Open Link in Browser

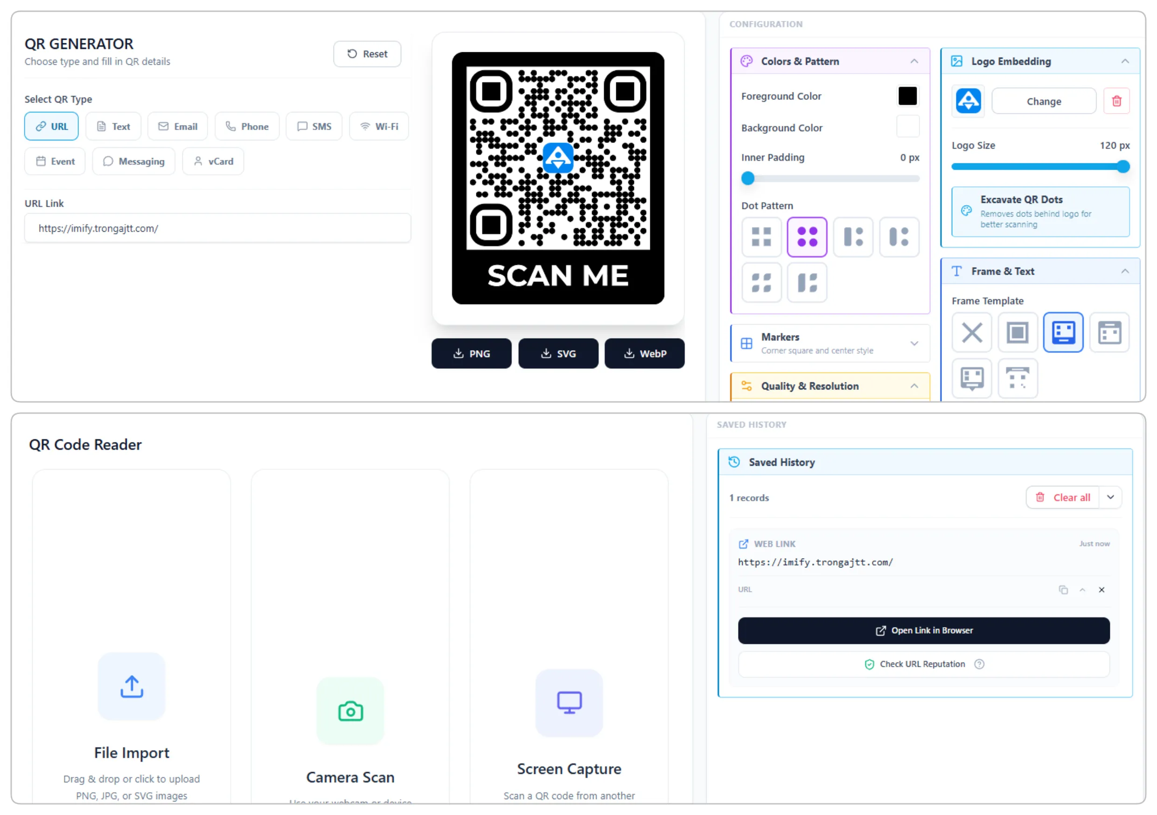click(924, 631)
